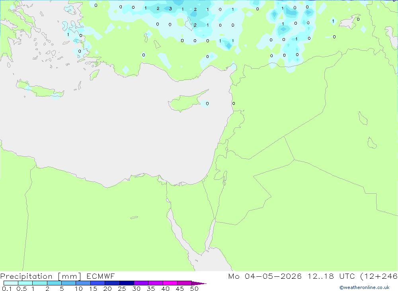Screen dimensions: 398x291
Task: Click the 0.5–1 mm legend swatch
Action: 25,283
